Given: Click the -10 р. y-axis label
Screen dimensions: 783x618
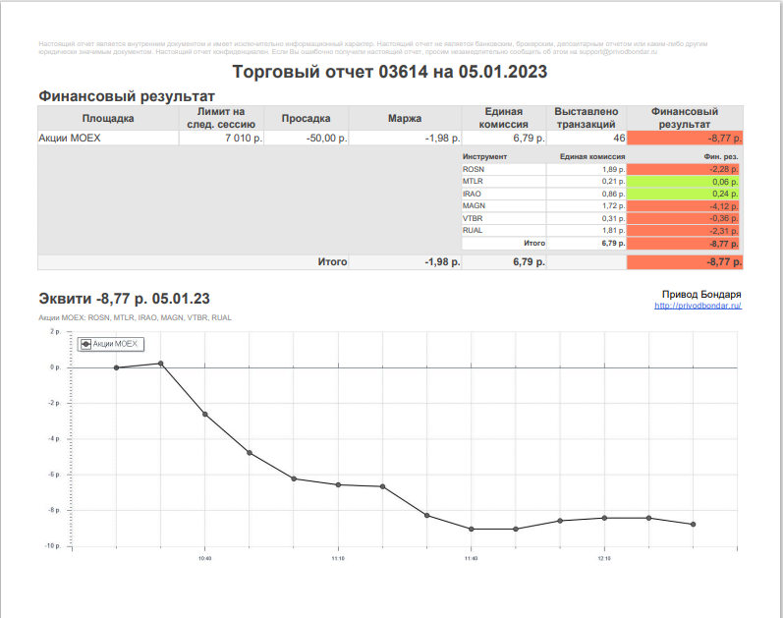Looking at the screenshot, I should [52, 546].
